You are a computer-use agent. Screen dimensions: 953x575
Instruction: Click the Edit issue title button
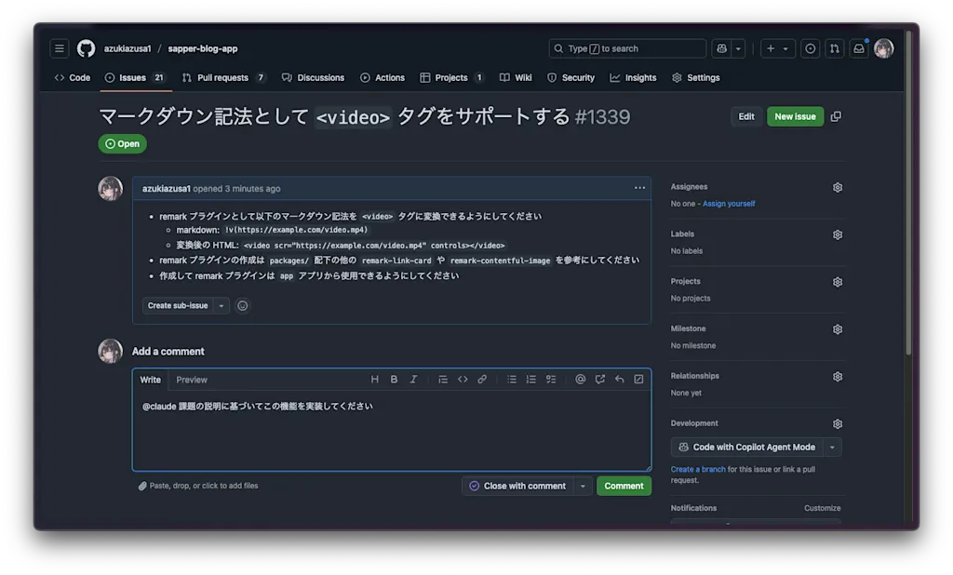[745, 116]
